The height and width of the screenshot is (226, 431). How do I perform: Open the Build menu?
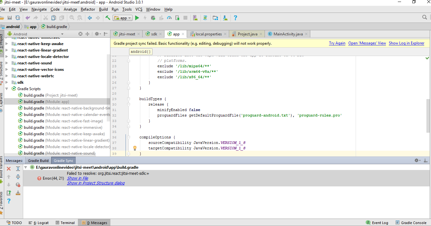pos(103,9)
